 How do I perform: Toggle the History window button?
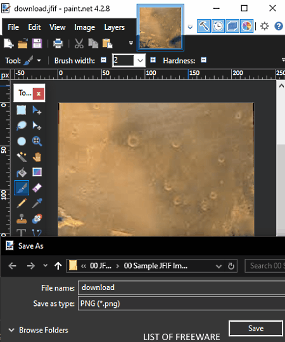tap(218, 26)
